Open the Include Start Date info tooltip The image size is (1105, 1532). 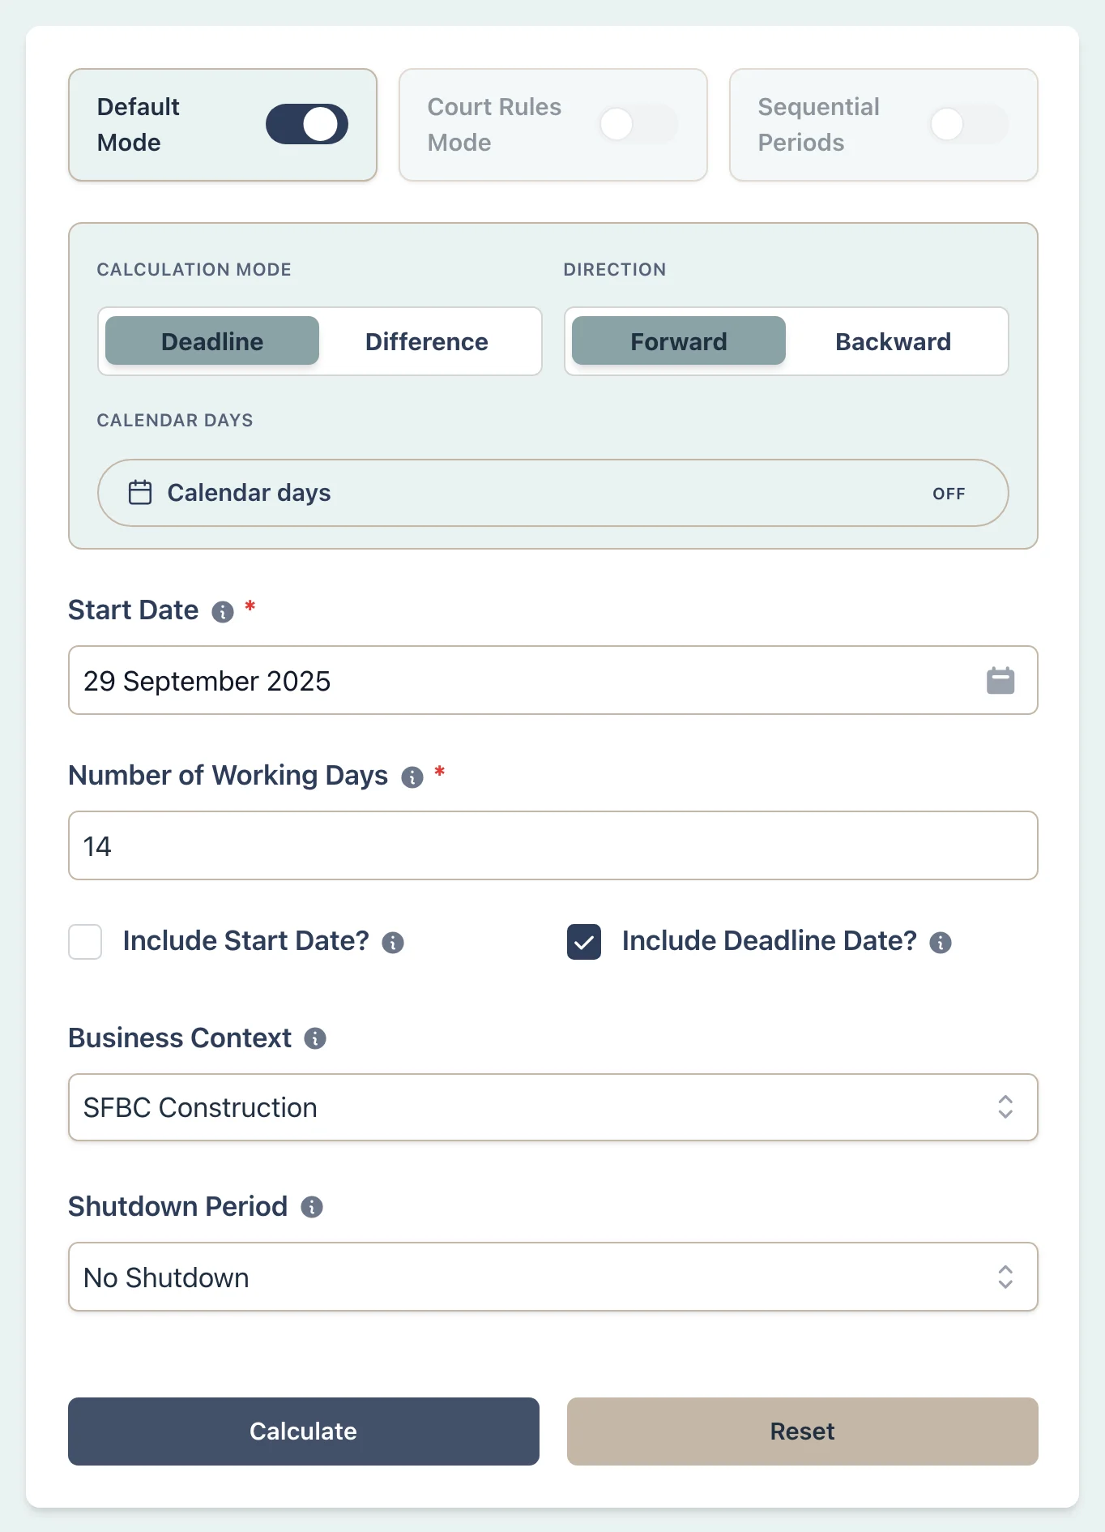click(x=393, y=943)
